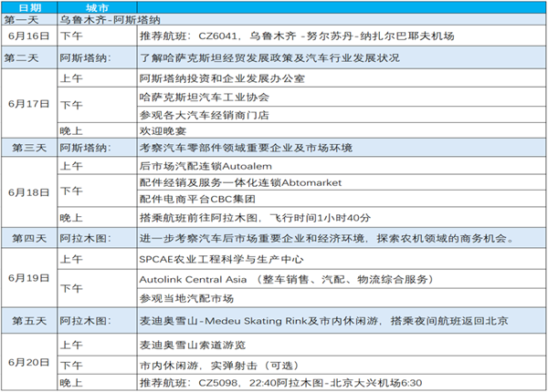Select the 欢迎晚宴 cell
Screen dimensions: 548x392
click(161, 129)
